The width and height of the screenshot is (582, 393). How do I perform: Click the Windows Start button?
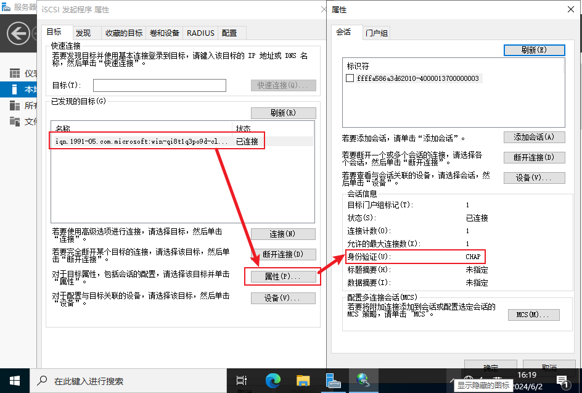pyautogui.click(x=14, y=381)
